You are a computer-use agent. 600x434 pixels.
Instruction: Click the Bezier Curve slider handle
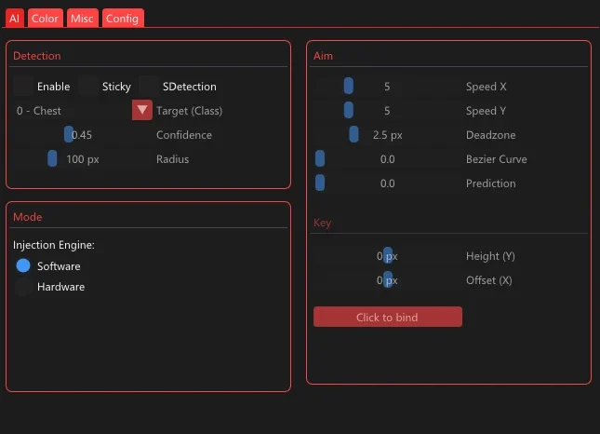(320, 158)
